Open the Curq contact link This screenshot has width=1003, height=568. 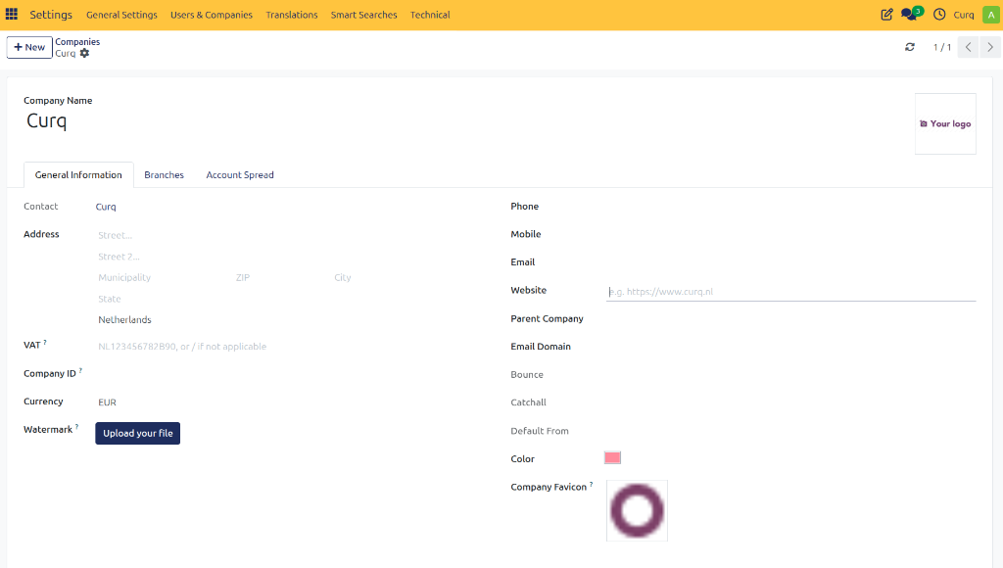tap(106, 207)
